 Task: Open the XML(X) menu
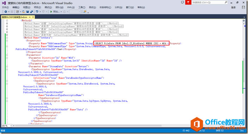pos(71,7)
